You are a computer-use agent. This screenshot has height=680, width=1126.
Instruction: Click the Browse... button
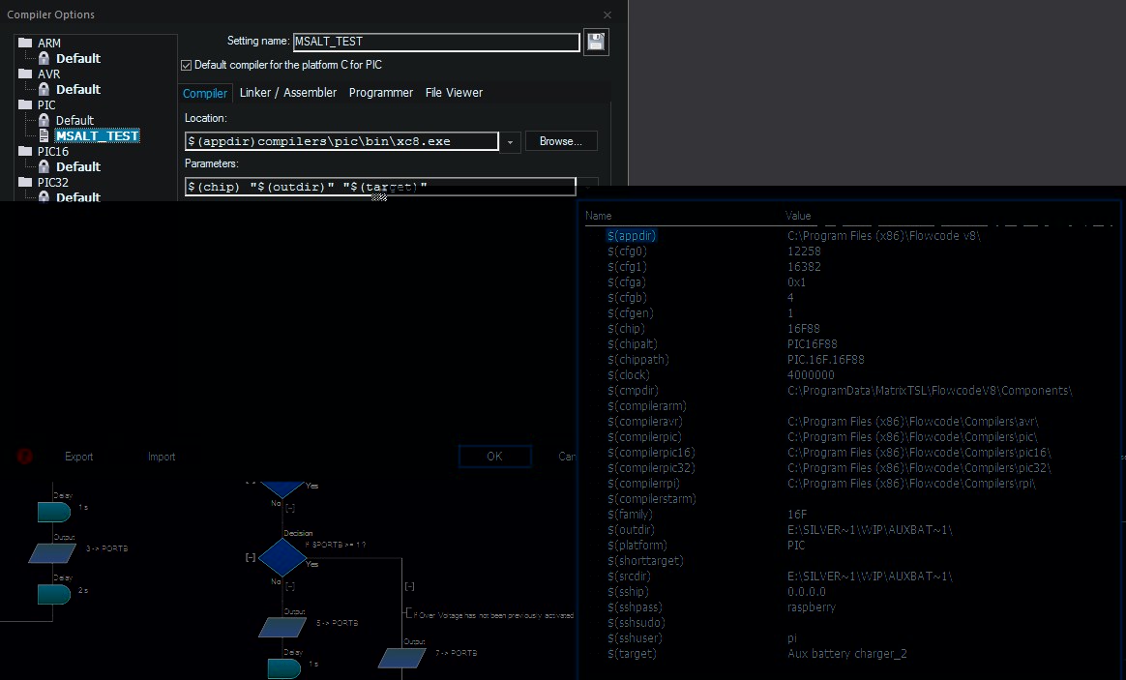click(561, 141)
